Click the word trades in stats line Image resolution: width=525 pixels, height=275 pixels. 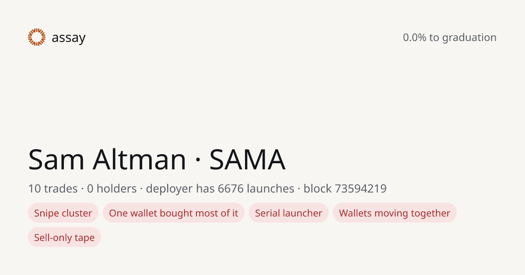tap(61, 189)
